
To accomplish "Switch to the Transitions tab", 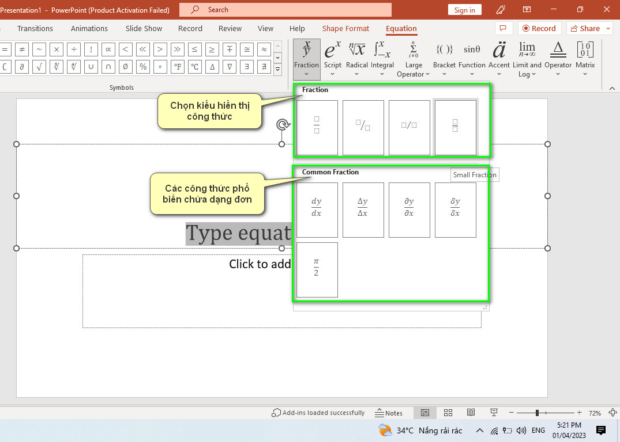I will tap(35, 28).
